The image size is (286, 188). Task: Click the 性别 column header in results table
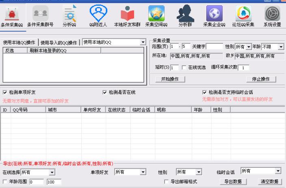click(x=221, y=110)
